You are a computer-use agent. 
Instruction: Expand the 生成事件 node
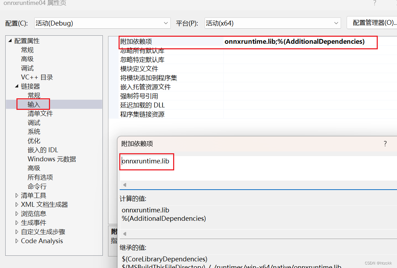(16, 222)
